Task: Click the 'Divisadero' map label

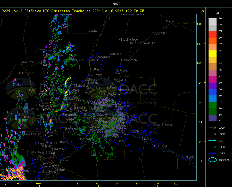Action: tap(126, 90)
